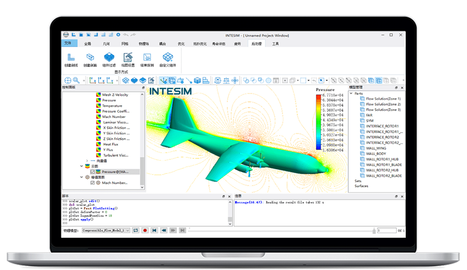Click the skip-to-last-frame playback button
This screenshot has height=270, width=467.
tap(182, 230)
